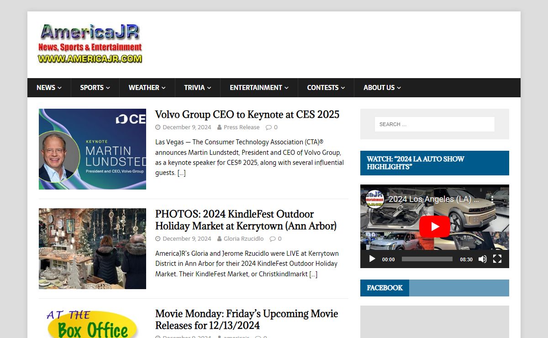Focus the SEARCH input field
The width and height of the screenshot is (548, 338).
point(434,124)
